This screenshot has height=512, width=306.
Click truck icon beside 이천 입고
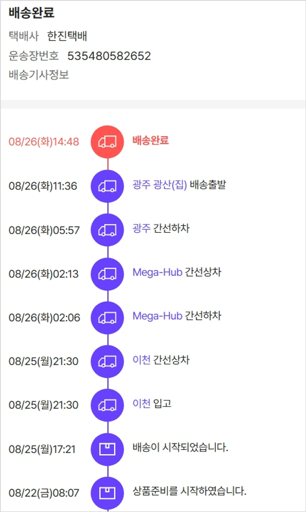tap(107, 405)
